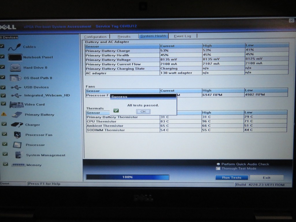Click the Primary Battery Voltage row label
This screenshot has width=296, height=222.
pos(108,60)
